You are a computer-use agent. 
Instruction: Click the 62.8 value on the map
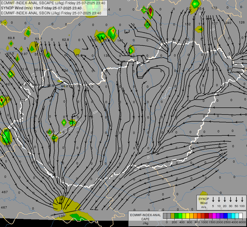[x=65, y=40]
